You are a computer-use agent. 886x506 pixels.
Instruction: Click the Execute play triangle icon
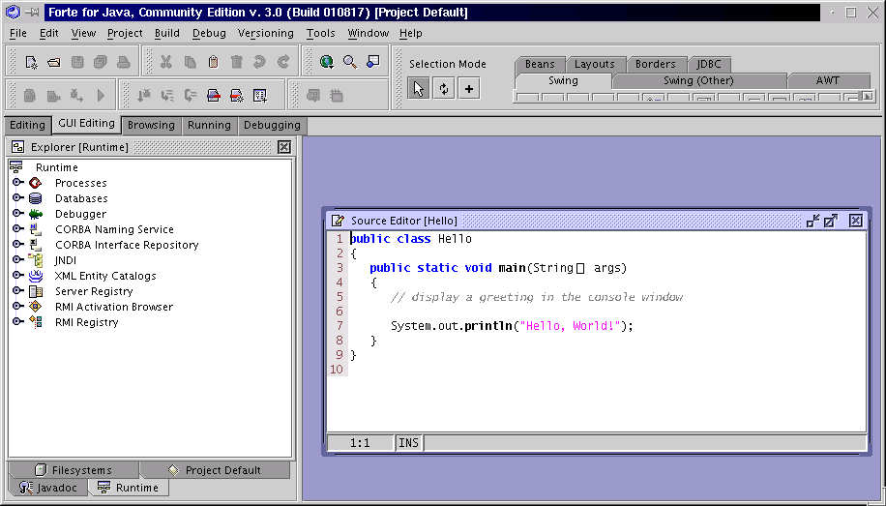[x=101, y=96]
